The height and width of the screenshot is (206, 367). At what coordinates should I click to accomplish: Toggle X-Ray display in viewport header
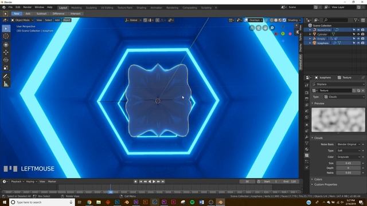tap(266, 21)
